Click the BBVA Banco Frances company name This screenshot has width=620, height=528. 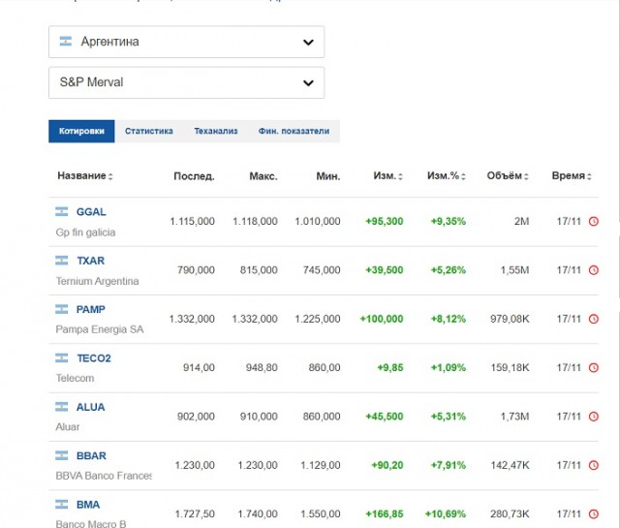[104, 476]
